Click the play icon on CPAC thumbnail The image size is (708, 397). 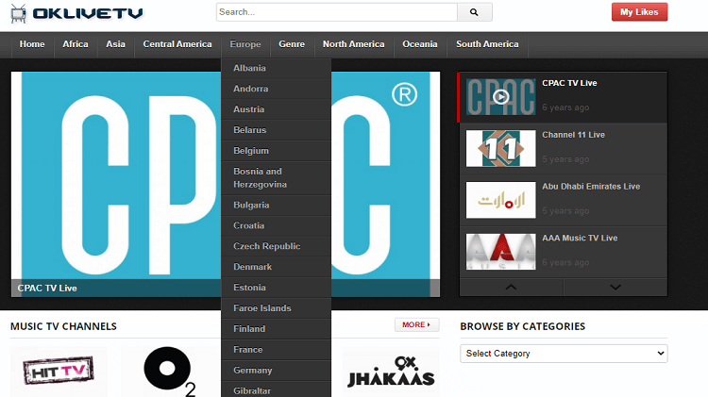(500, 96)
